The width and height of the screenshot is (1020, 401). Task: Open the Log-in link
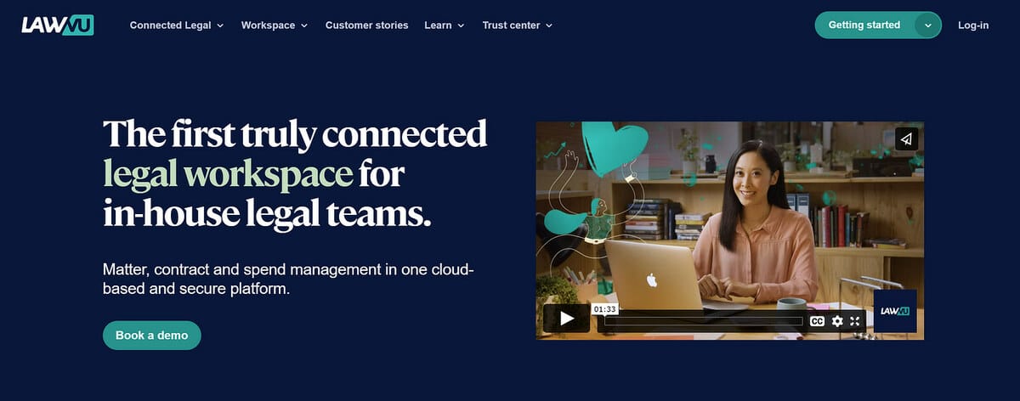tap(973, 25)
